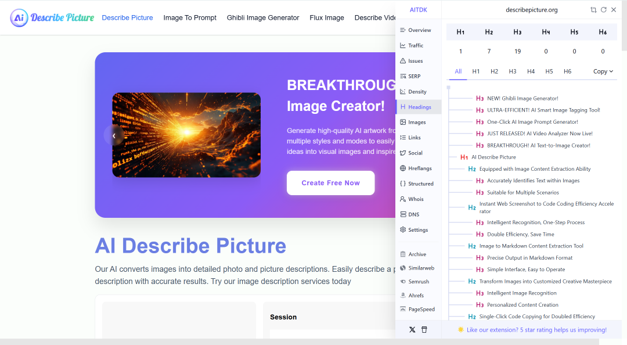Open the extension Settings
The width and height of the screenshot is (627, 345).
(418, 230)
